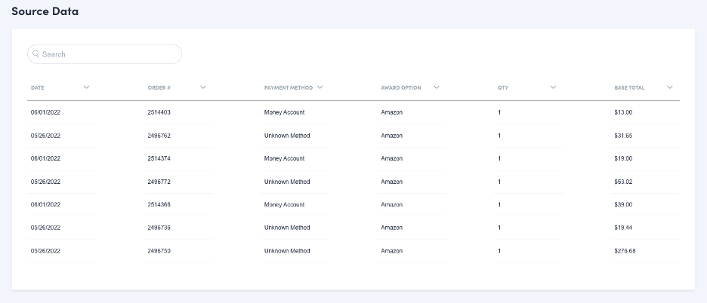Expand the Base Total column chevron
The width and height of the screenshot is (707, 303).
(x=670, y=87)
